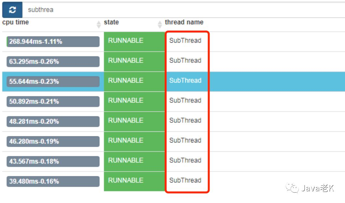This screenshot has height=203, width=345.
Task: Sort by the cpu time column arrows
Action: (x=99, y=24)
